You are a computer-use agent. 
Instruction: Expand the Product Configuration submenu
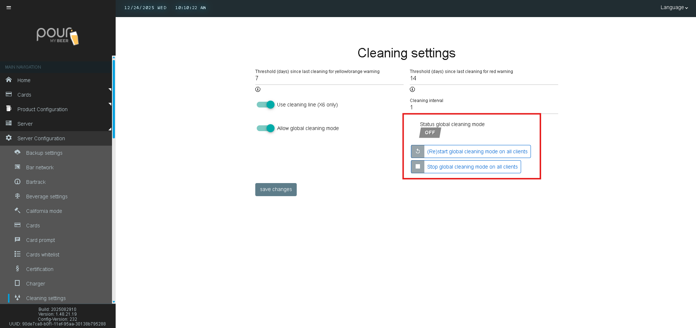click(42, 109)
